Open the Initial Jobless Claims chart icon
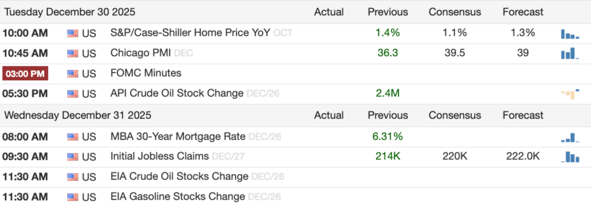The width and height of the screenshot is (591, 204). pyautogui.click(x=570, y=157)
